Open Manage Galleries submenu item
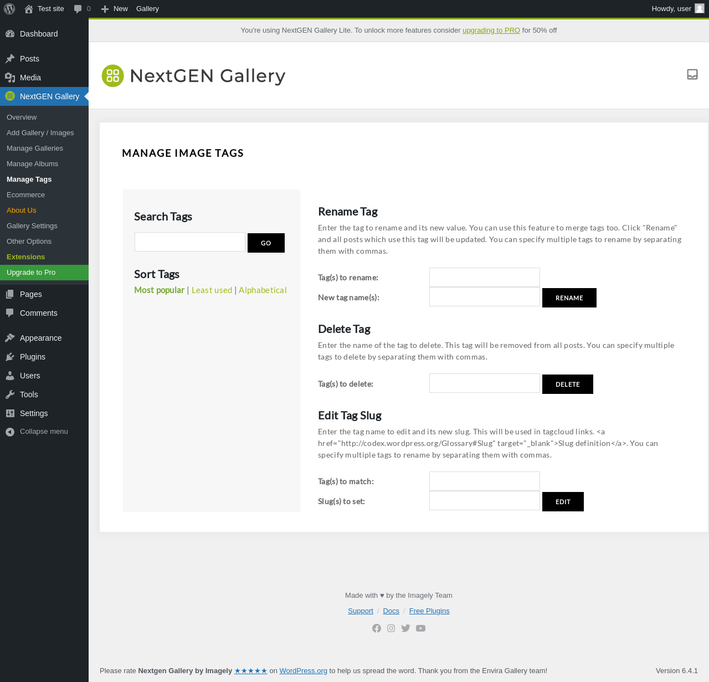 [x=35, y=148]
